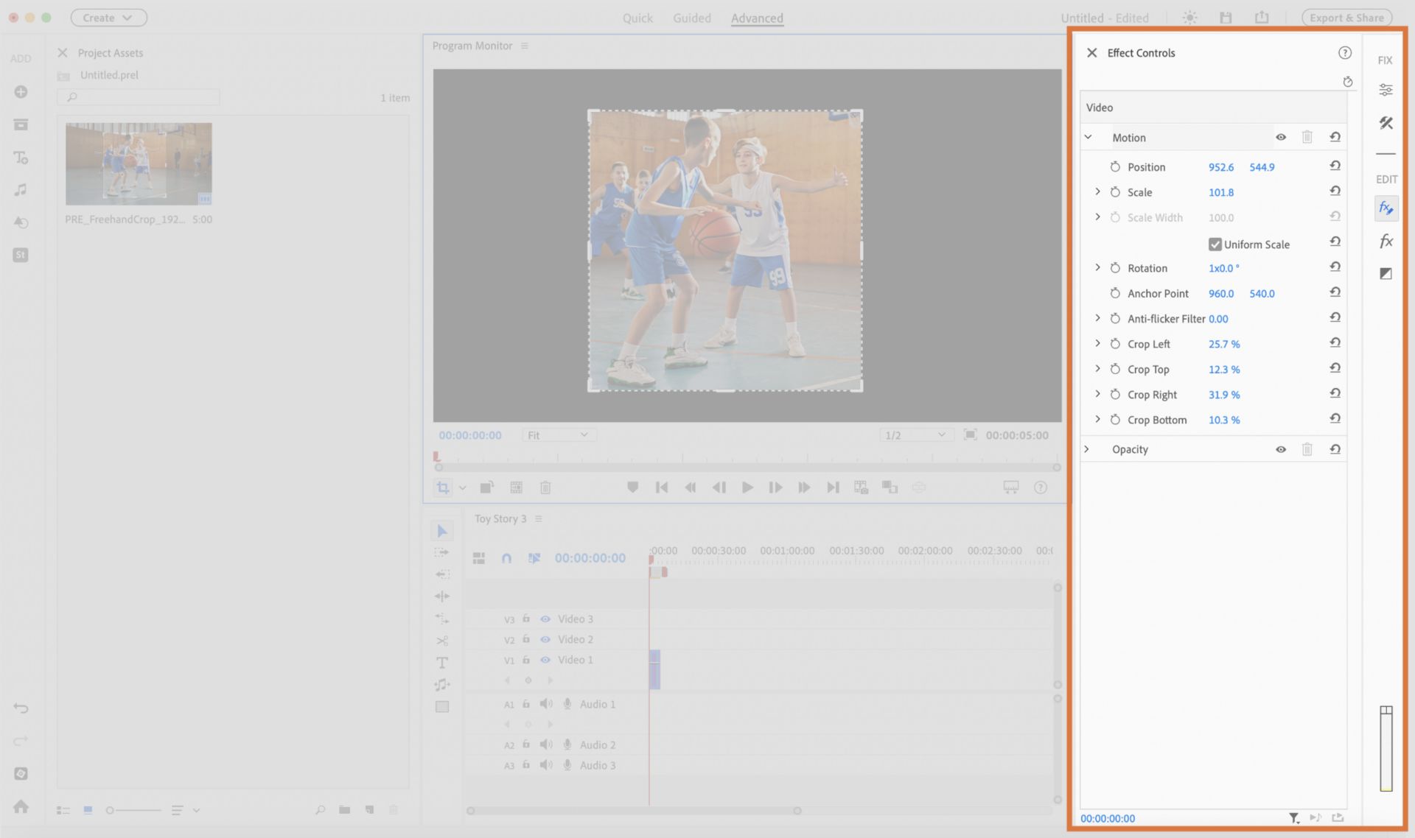Open the Tools wrench panel icon
The width and height of the screenshot is (1415, 838).
[x=1386, y=123]
